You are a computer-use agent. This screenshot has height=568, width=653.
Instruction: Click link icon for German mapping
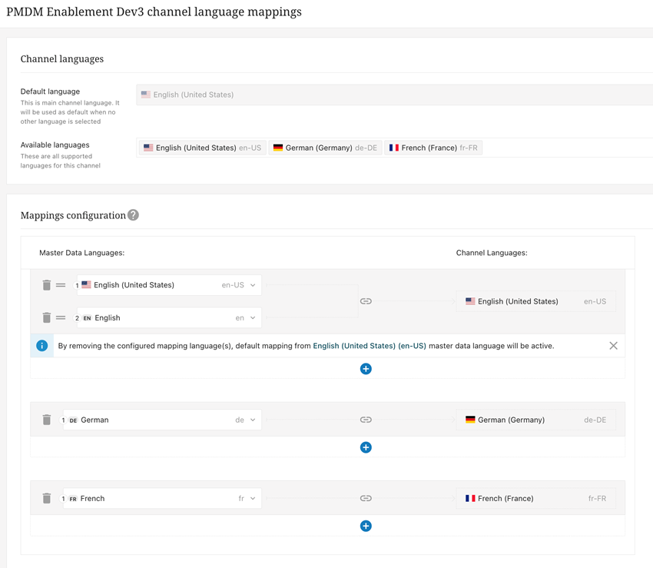point(366,420)
